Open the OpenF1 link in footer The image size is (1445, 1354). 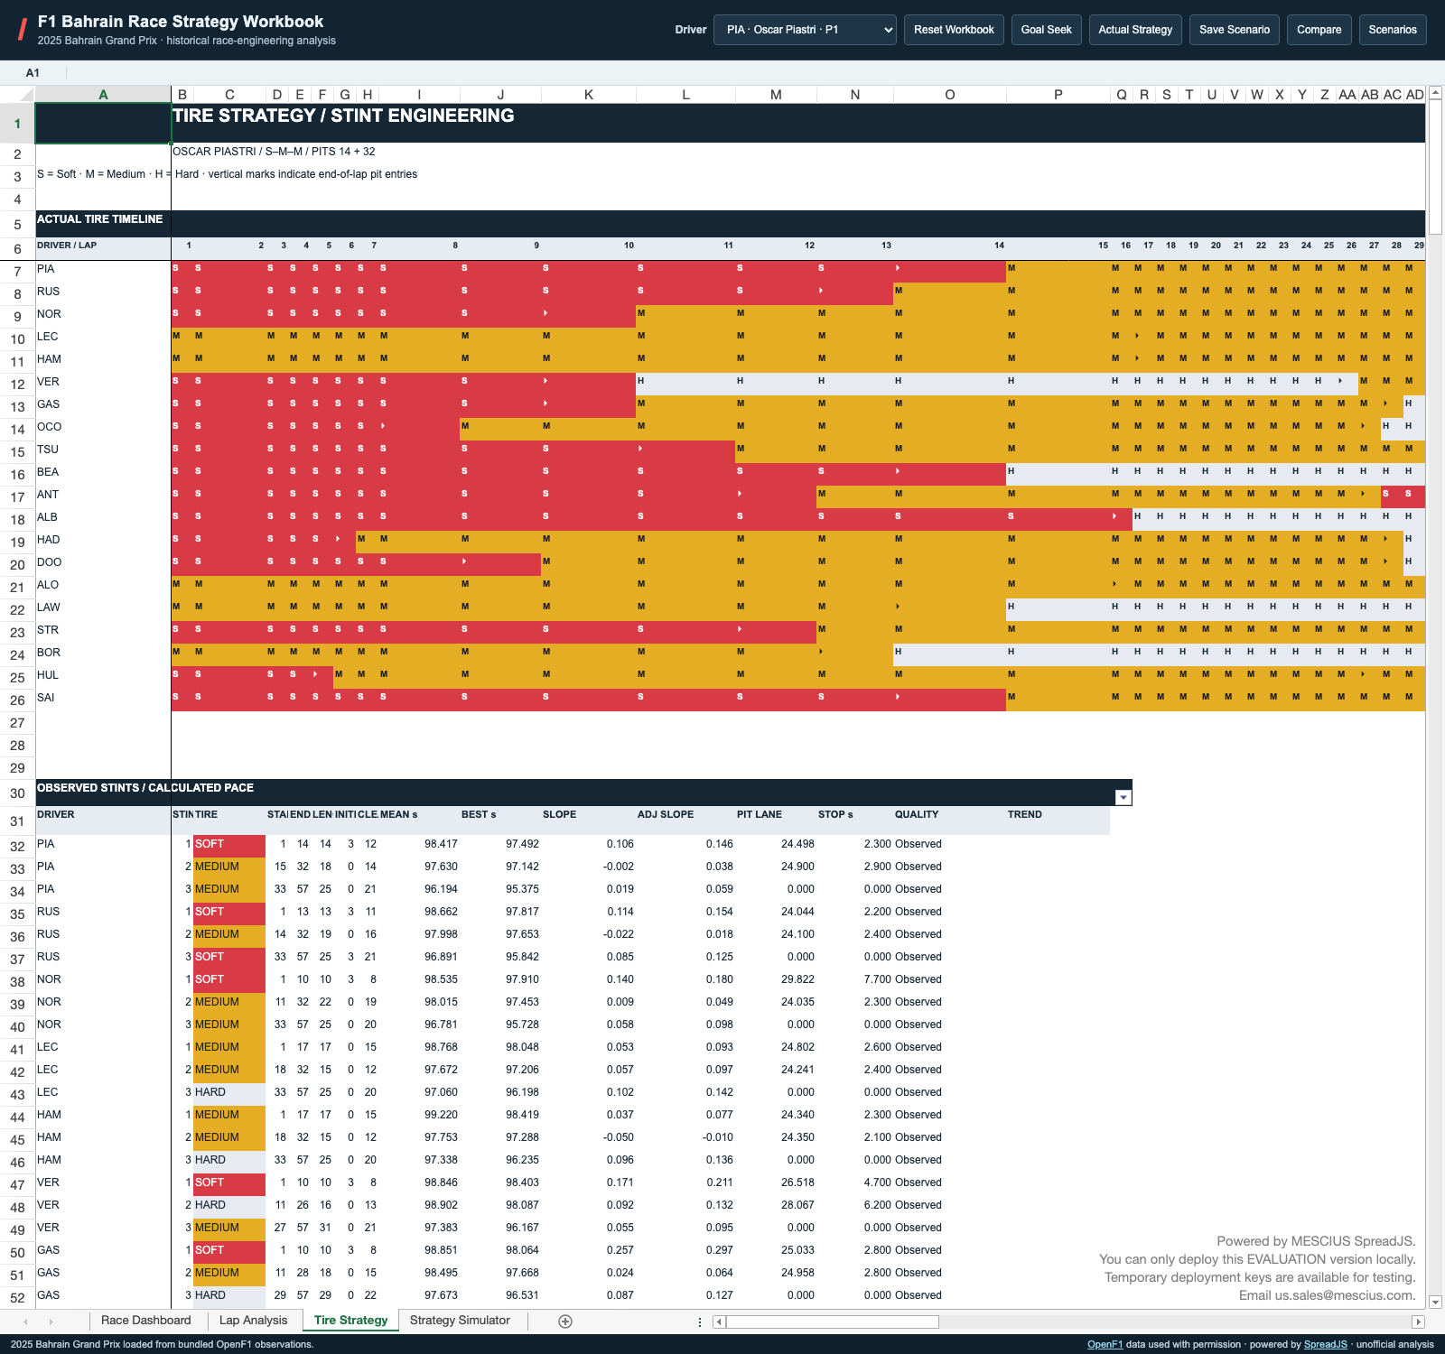1105,1344
